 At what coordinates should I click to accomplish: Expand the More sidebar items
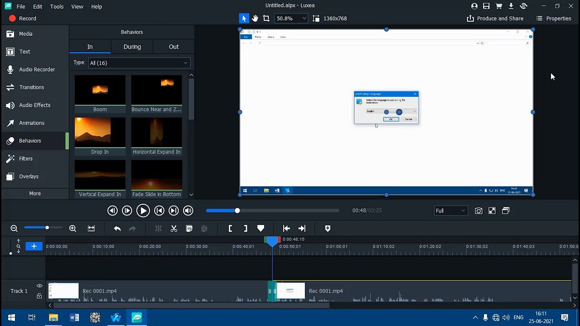35,193
